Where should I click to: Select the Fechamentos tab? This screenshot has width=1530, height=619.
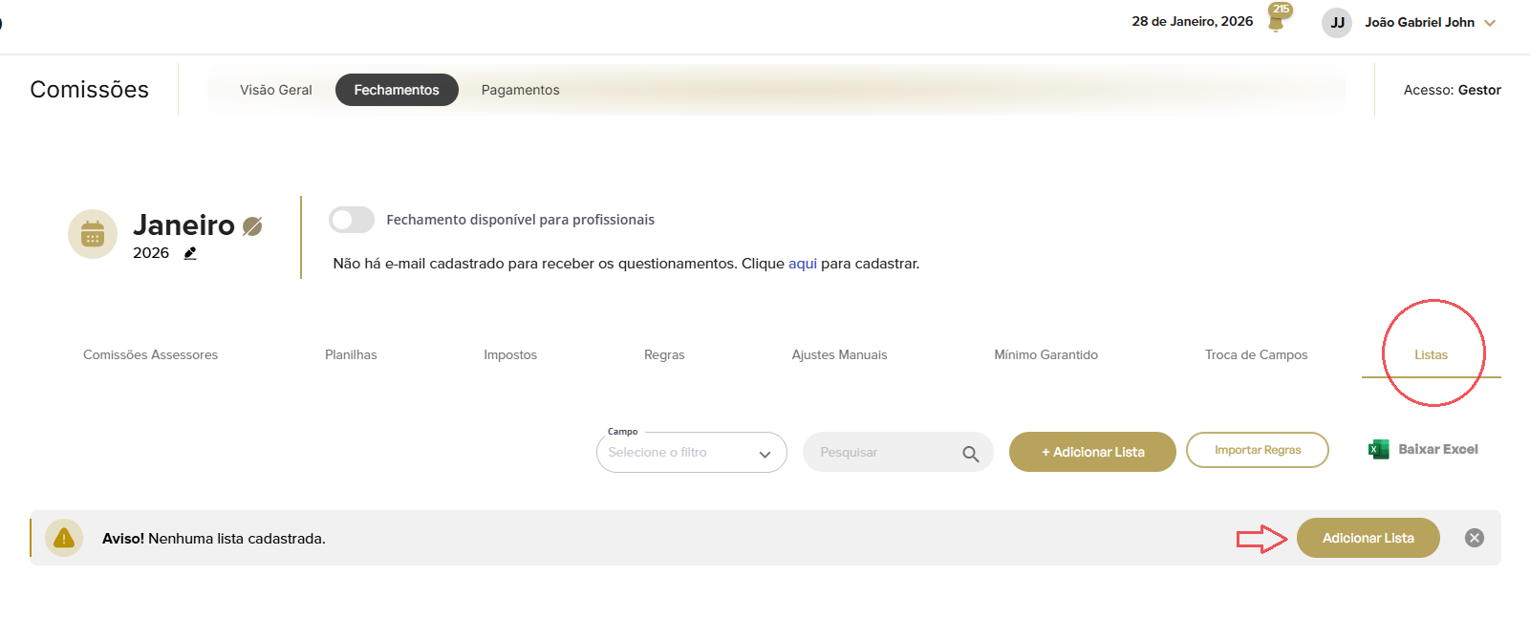pos(397,90)
